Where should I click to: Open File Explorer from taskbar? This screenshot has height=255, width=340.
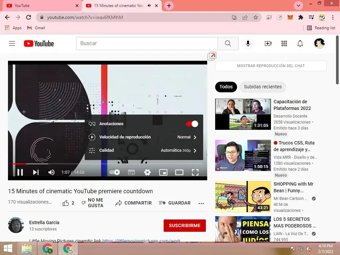tap(27, 248)
